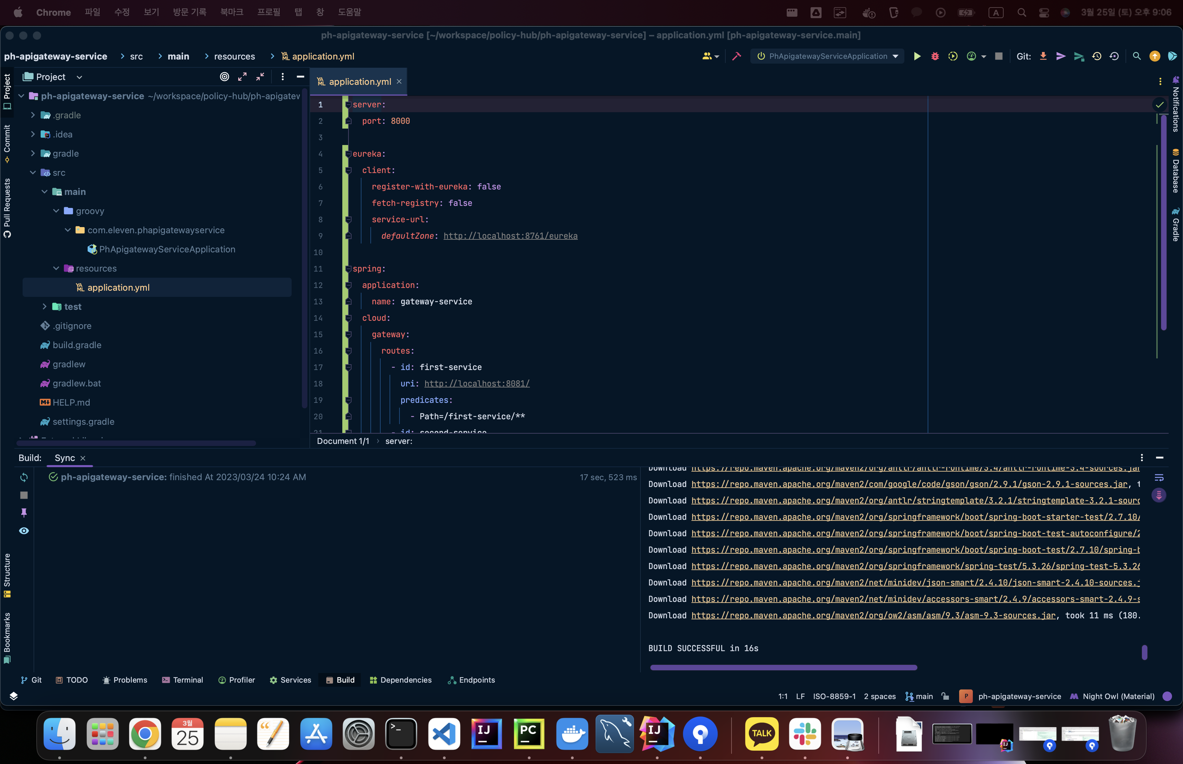Open Show History clock icon in Git toolbar

pyautogui.click(x=1097, y=56)
